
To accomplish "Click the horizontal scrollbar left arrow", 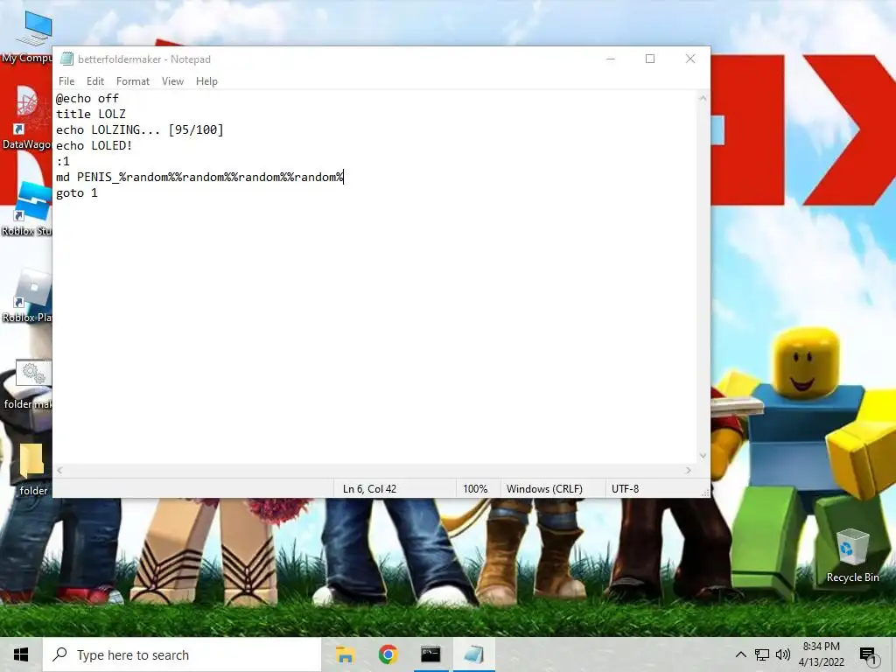I will click(60, 470).
